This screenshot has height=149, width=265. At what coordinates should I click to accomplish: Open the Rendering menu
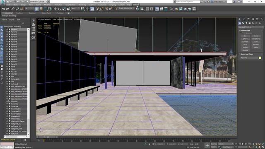coord(82,5)
